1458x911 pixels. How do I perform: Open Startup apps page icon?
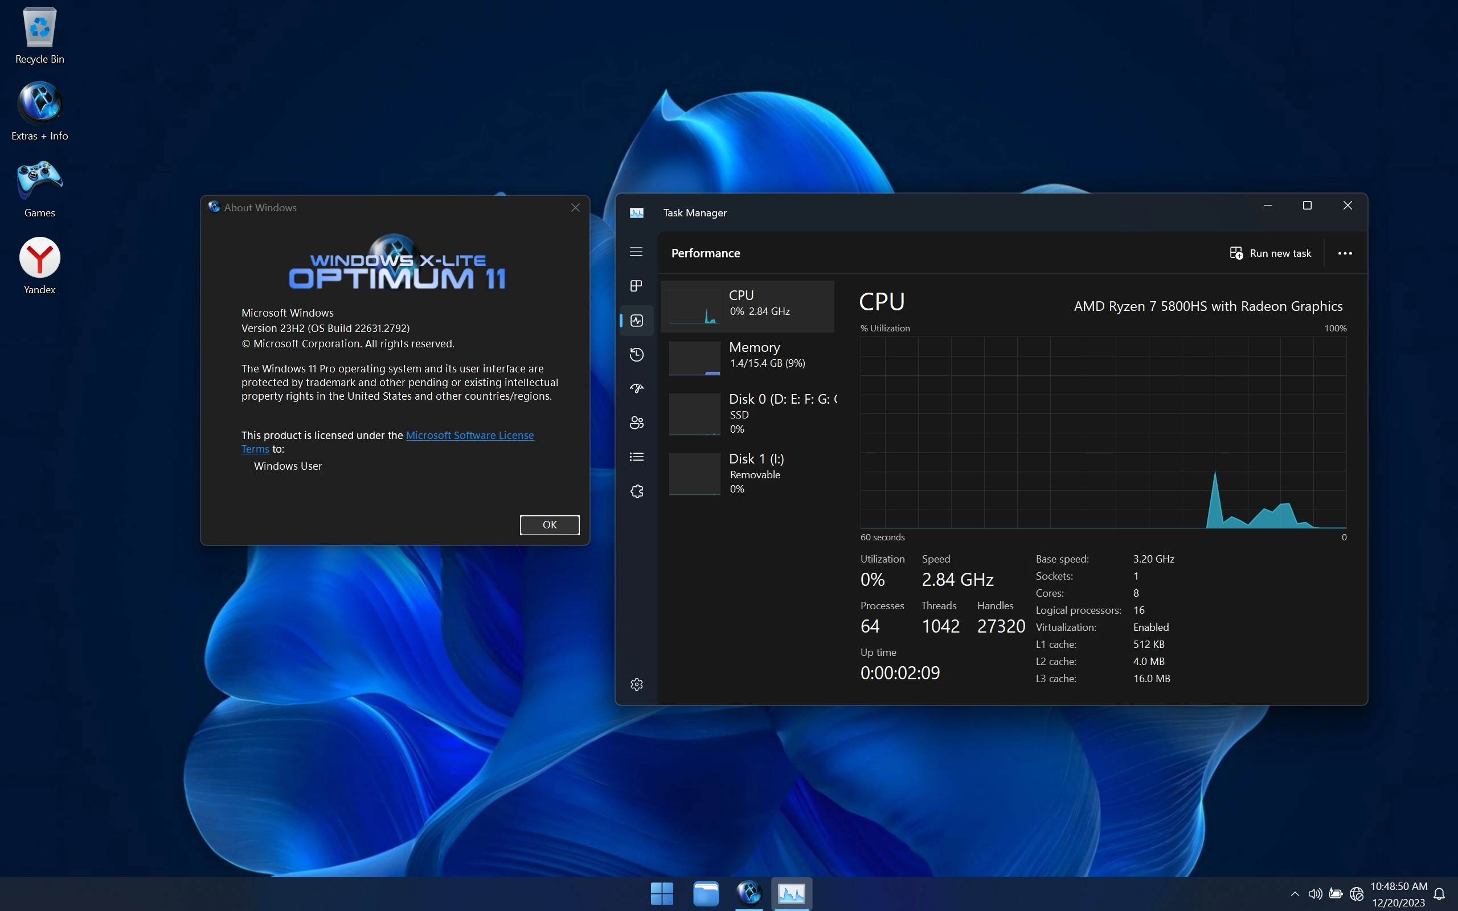pos(636,388)
